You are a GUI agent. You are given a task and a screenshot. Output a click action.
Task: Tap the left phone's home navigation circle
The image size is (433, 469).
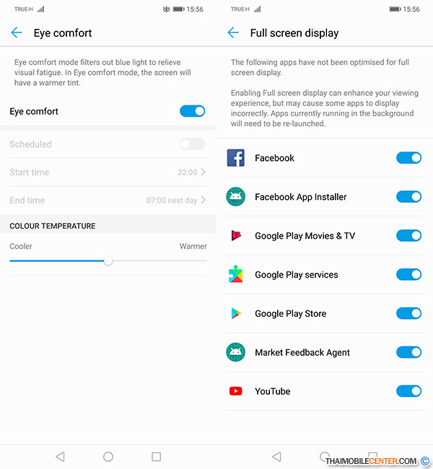(x=108, y=457)
